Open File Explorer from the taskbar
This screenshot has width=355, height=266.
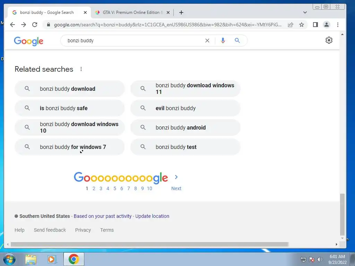[x=31, y=259]
